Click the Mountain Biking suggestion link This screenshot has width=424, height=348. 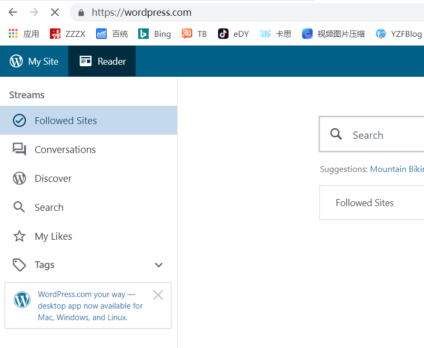pyautogui.click(x=397, y=169)
